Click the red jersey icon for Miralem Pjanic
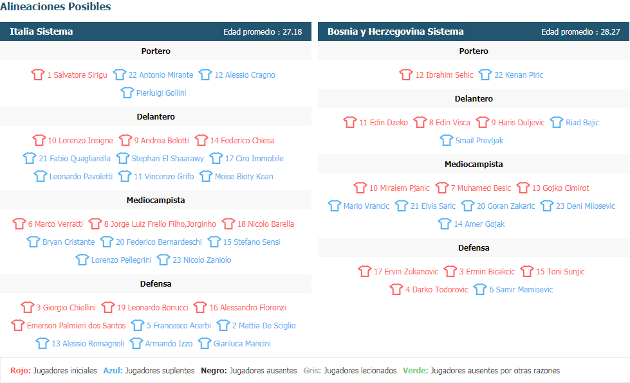Viewport: 630px width, 383px height. tap(360, 188)
